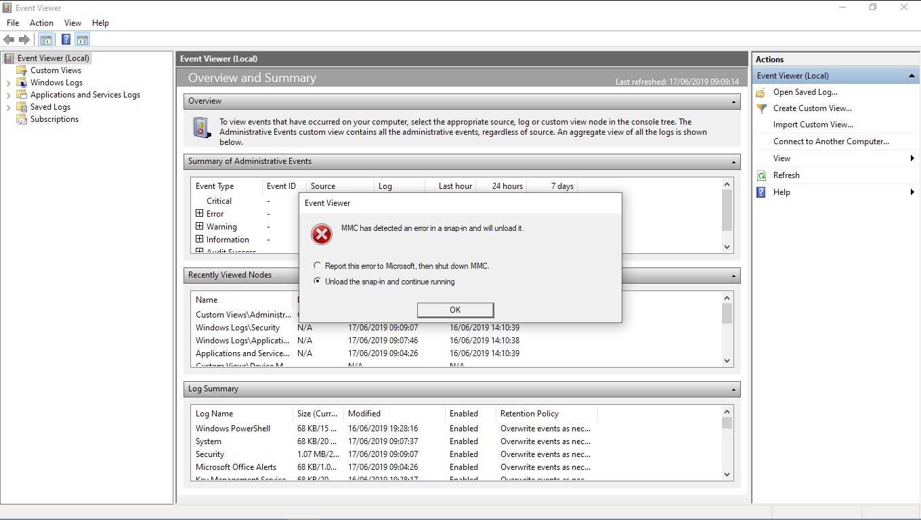Select Microsoft Office Alerts log row
Image resolution: width=921 pixels, height=520 pixels.
pos(393,467)
